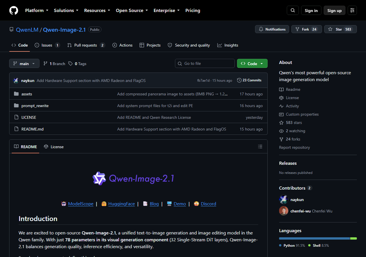Screen dimensions: 366x257
Task: Open the ModelScope link
Action: pos(81,204)
